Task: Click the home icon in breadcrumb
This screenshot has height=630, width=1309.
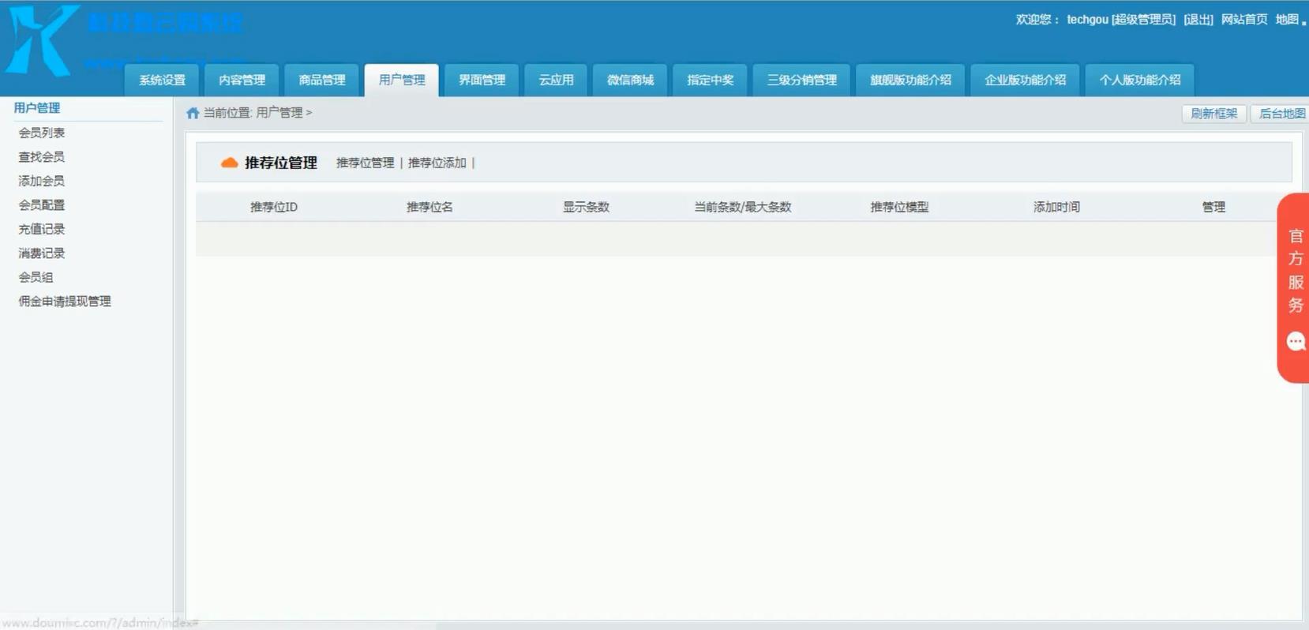Action: (x=193, y=113)
